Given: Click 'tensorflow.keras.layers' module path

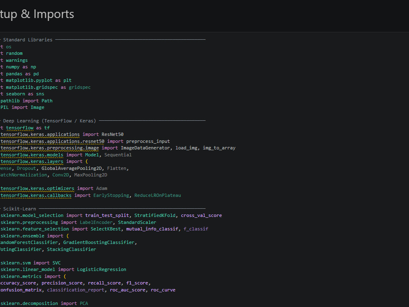Looking at the screenshot, I should click(32, 162).
